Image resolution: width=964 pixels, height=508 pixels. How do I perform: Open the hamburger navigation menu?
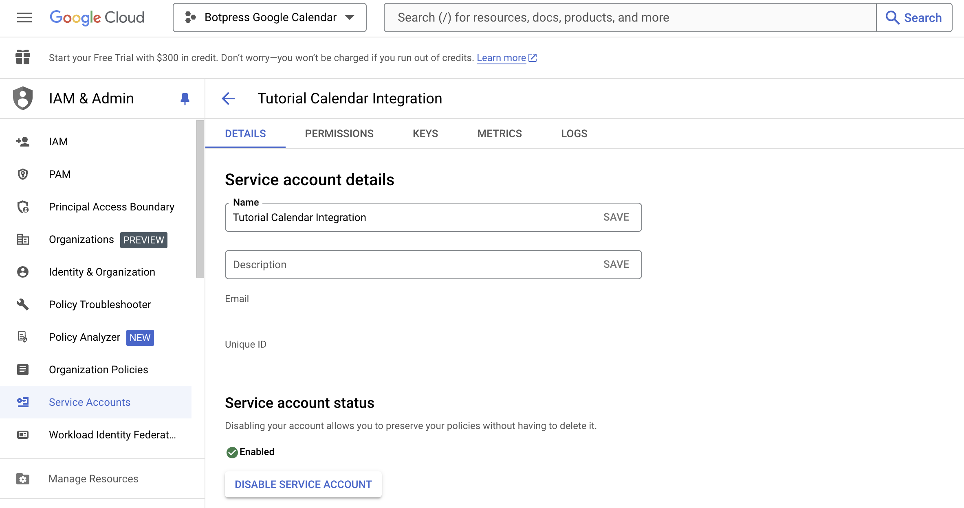(x=24, y=18)
